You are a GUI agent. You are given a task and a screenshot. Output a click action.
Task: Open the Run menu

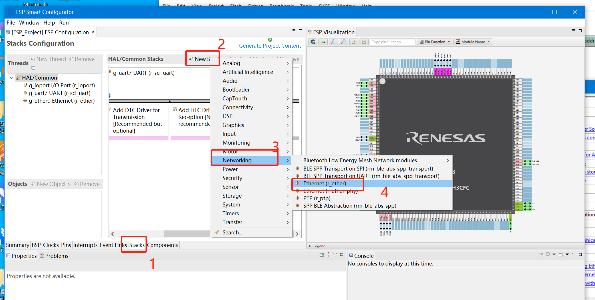(64, 23)
